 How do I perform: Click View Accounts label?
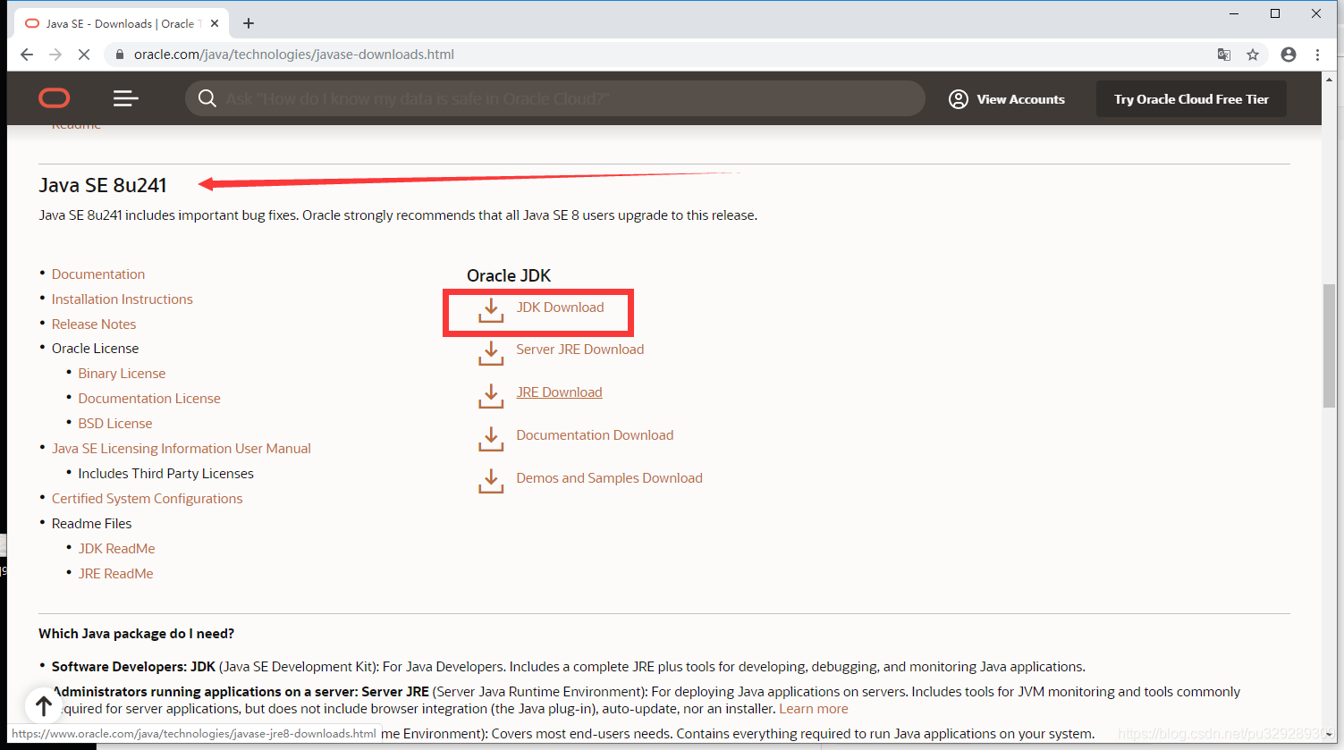(x=1020, y=99)
